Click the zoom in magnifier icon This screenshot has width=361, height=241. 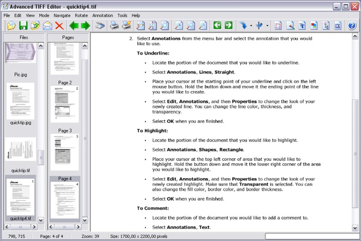(x=179, y=25)
